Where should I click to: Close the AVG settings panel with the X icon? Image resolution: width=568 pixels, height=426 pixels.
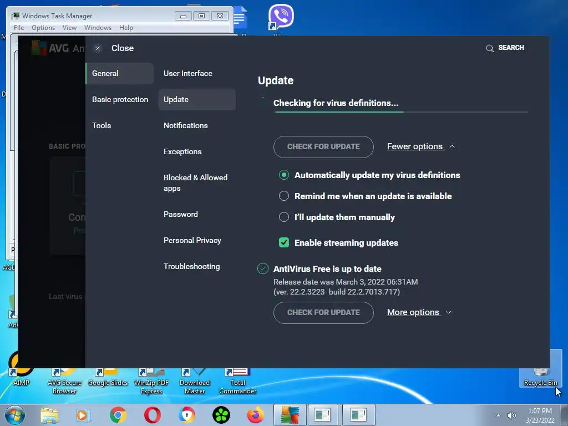(98, 48)
